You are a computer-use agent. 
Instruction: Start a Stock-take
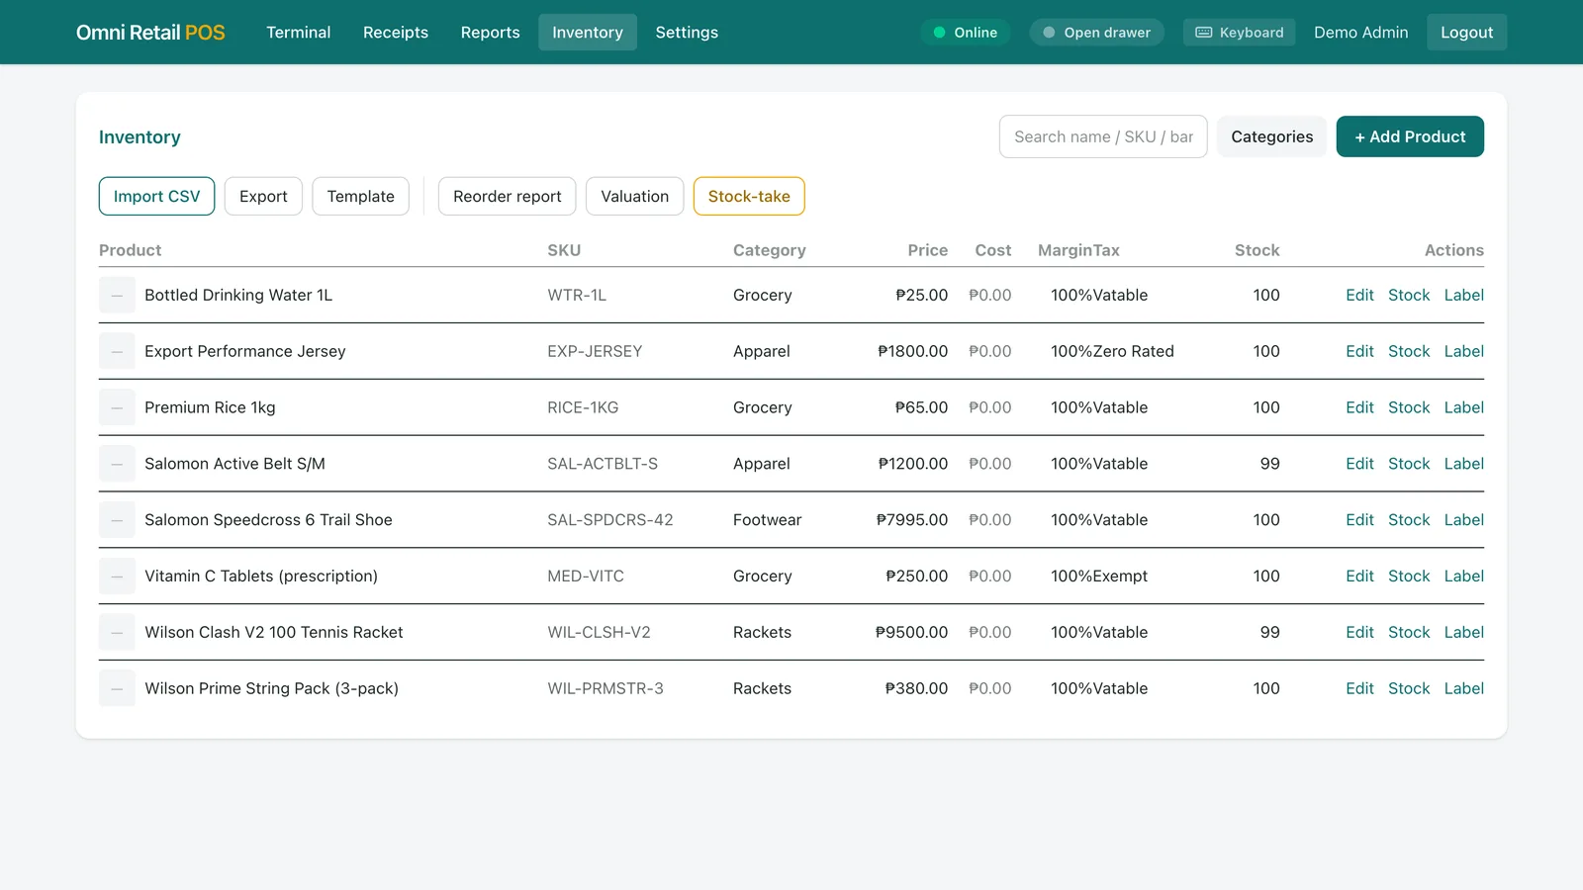(x=749, y=196)
